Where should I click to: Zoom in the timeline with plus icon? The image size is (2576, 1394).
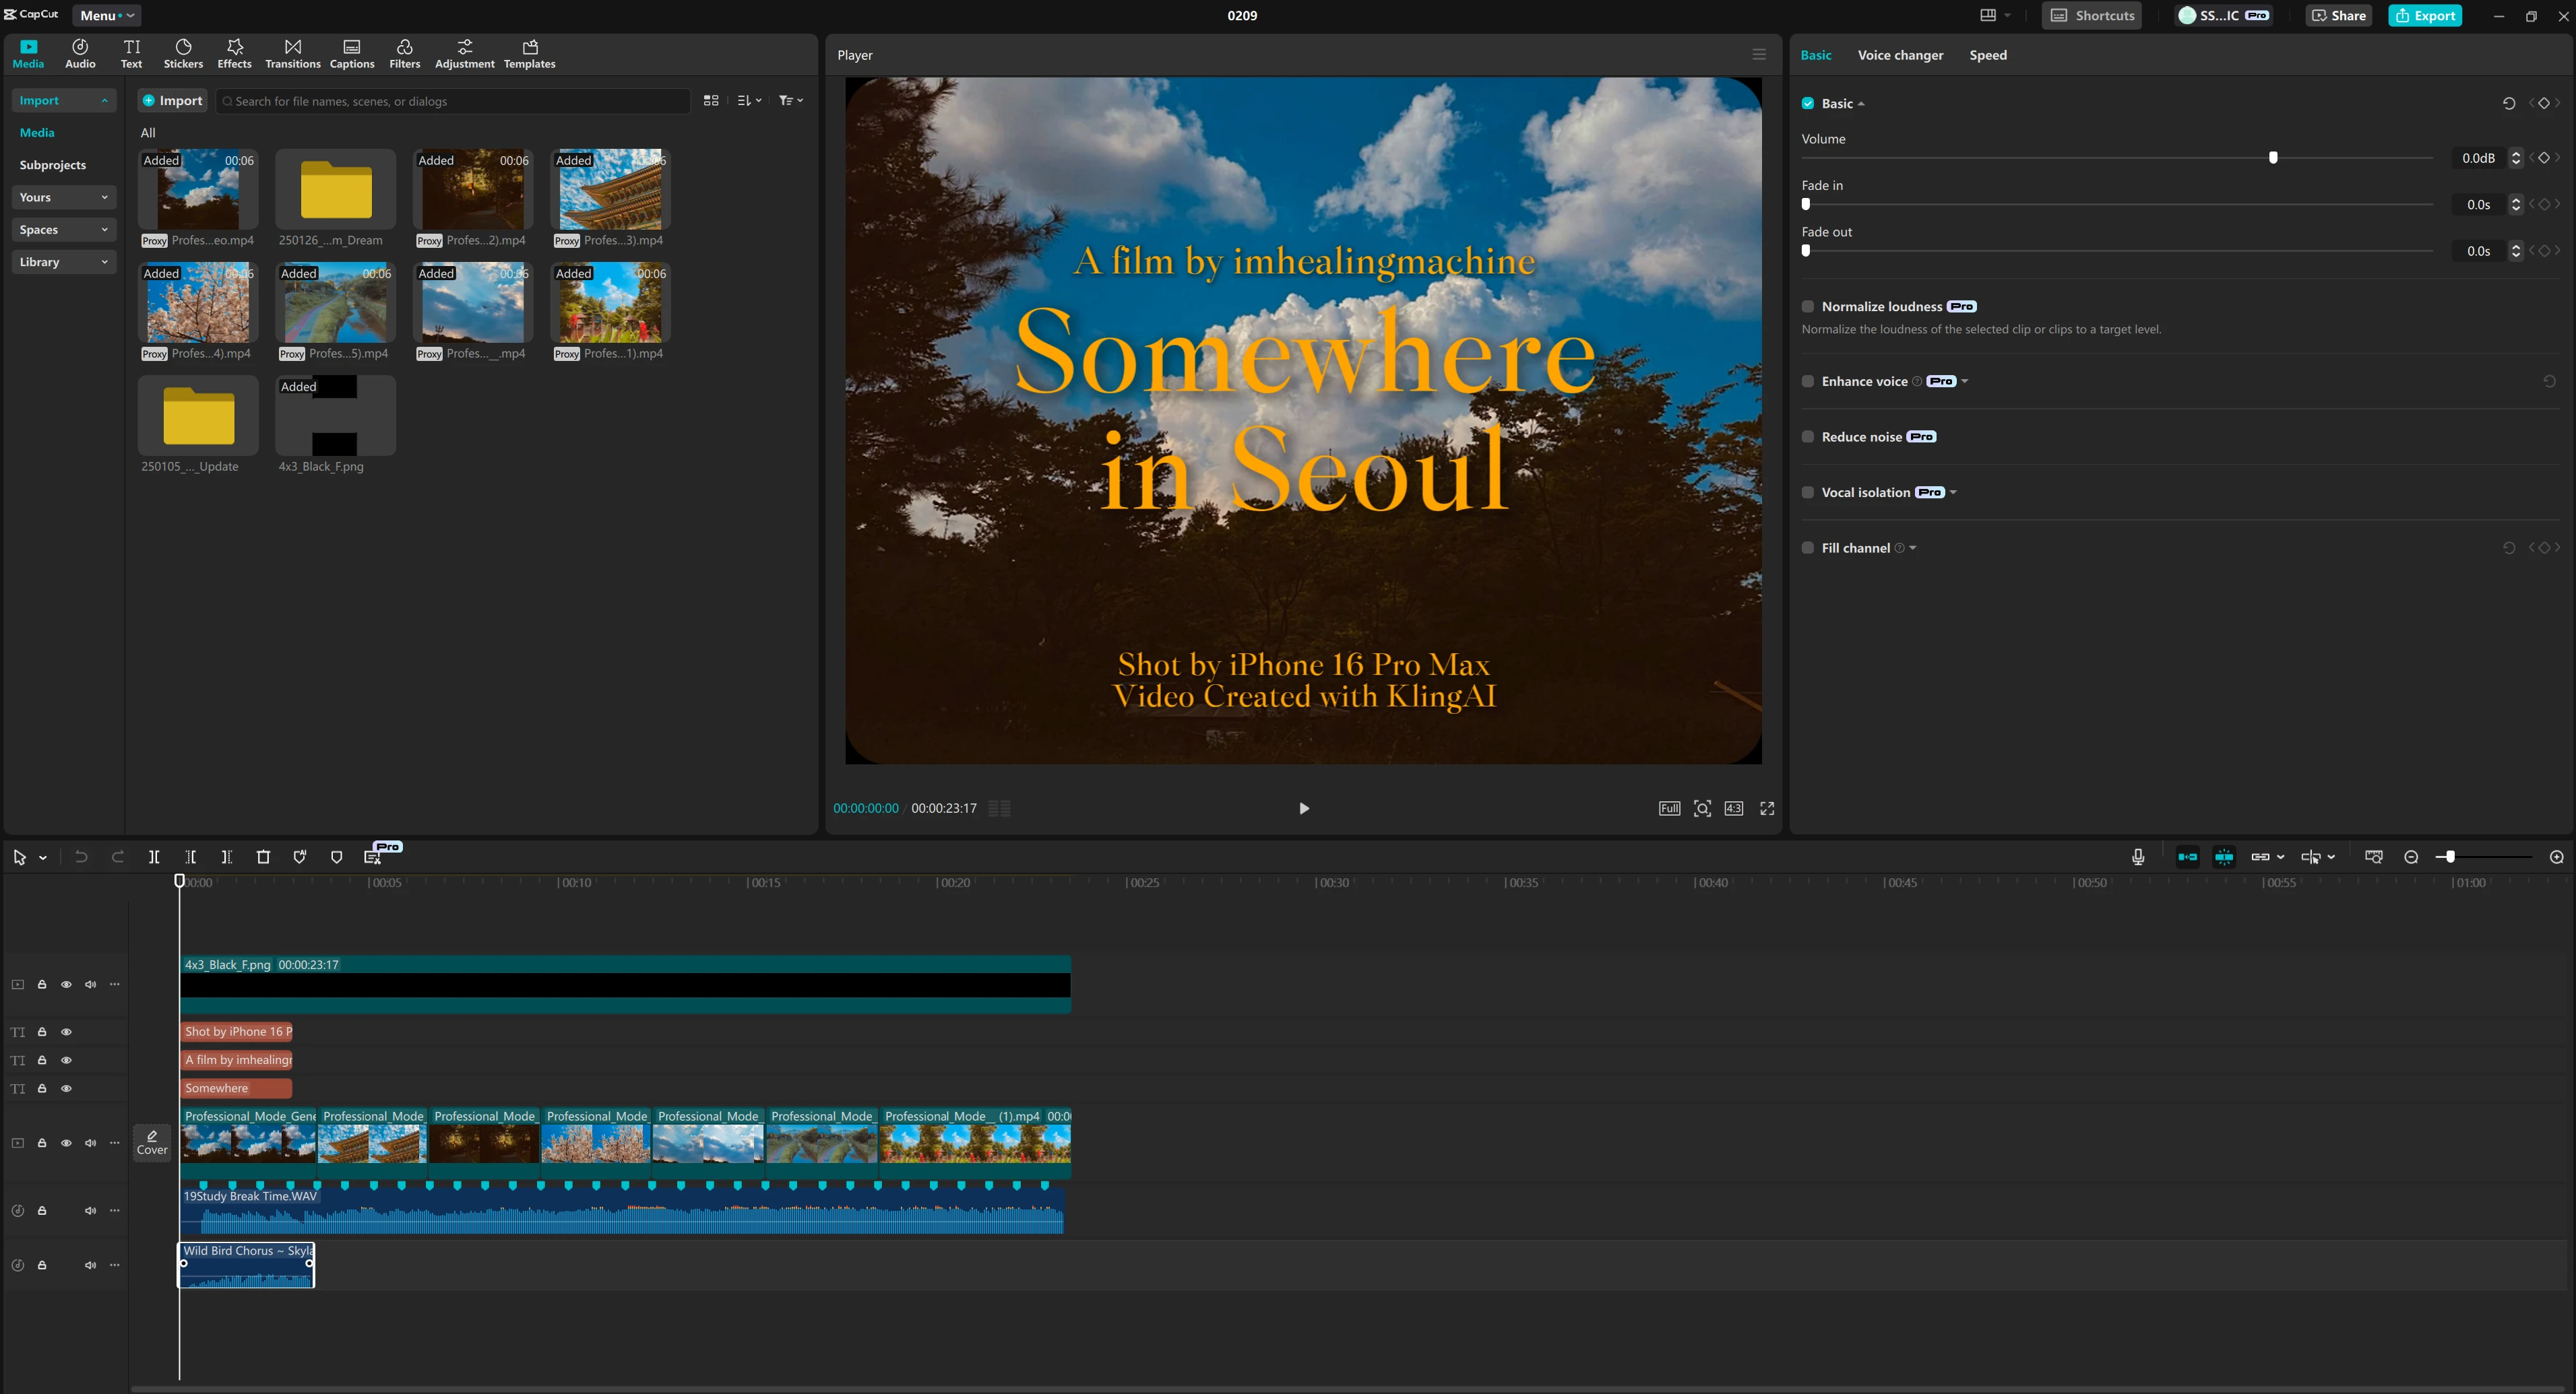(x=2556, y=857)
